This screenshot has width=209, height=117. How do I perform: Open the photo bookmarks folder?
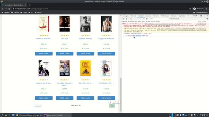(x=38, y=12)
